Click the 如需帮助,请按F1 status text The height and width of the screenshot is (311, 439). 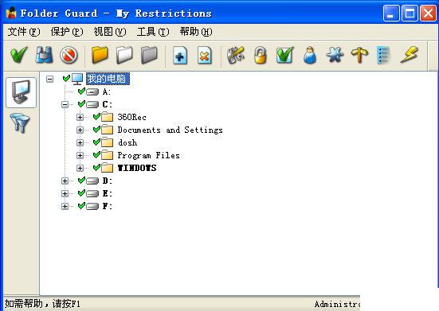[x=42, y=304]
